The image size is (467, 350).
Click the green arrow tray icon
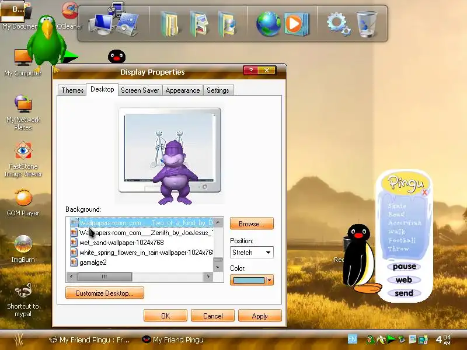click(x=391, y=339)
